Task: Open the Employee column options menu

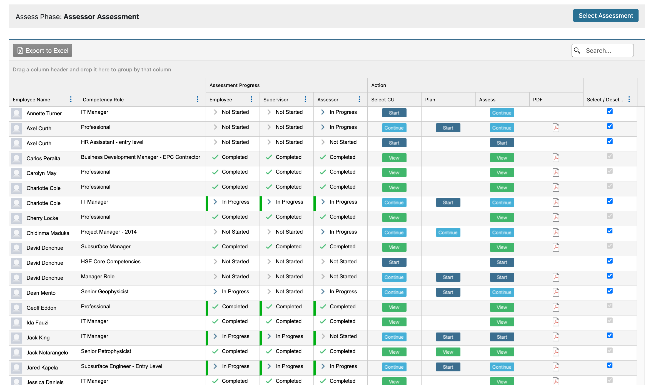Action: click(251, 99)
